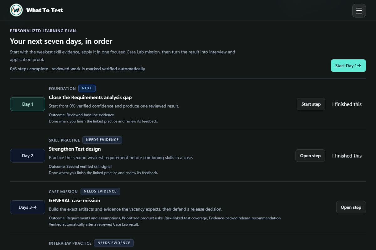Click NEEDS EVIDENCE tag beside Interview Practice
This screenshot has height=250, width=376.
[114, 243]
